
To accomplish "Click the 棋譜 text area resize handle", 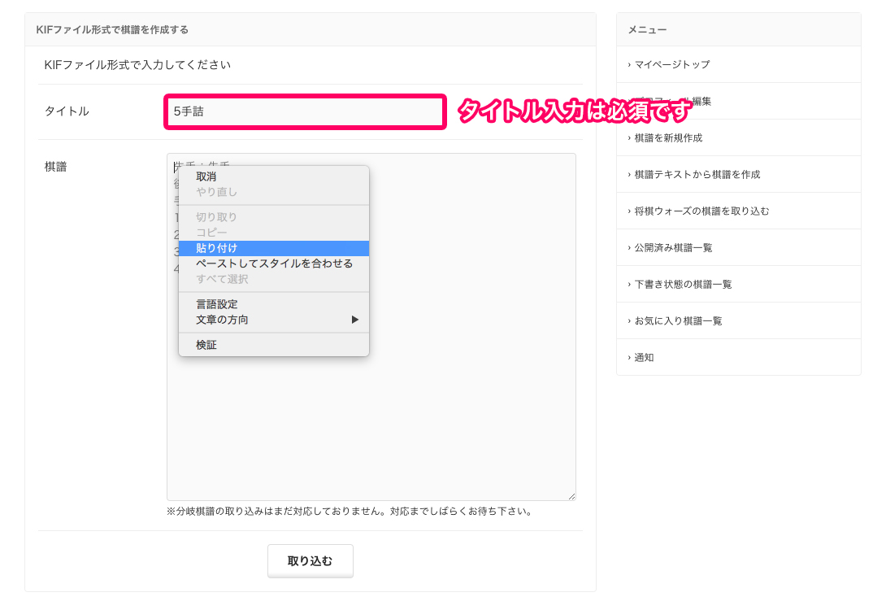I will coord(571,496).
